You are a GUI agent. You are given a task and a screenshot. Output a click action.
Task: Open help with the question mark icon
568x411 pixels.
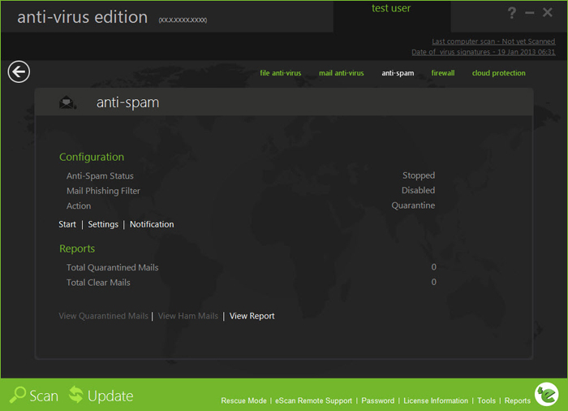[x=511, y=13]
